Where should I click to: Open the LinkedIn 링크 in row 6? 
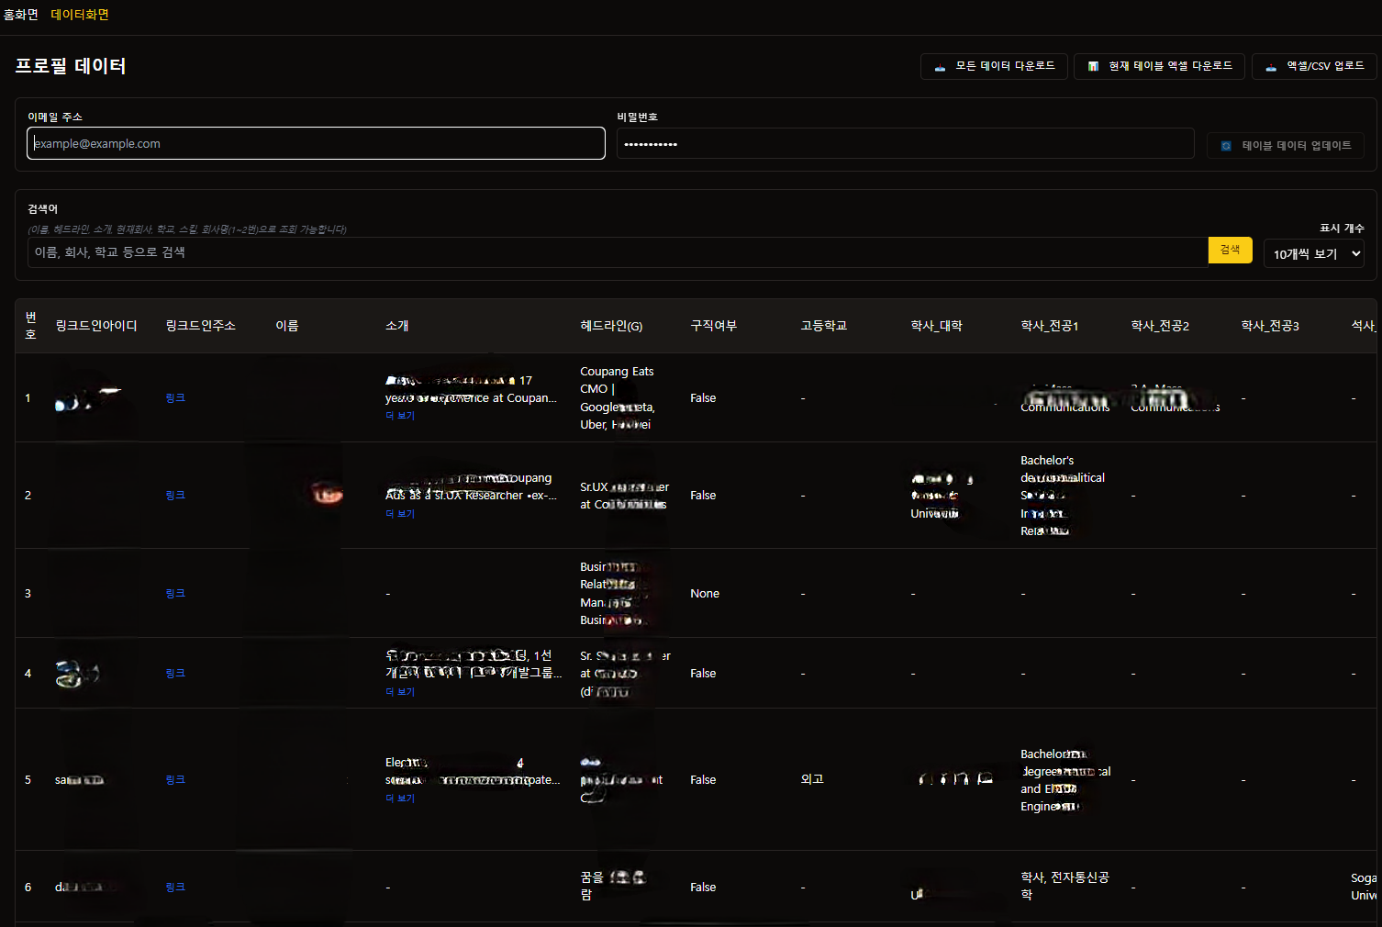[x=175, y=888]
